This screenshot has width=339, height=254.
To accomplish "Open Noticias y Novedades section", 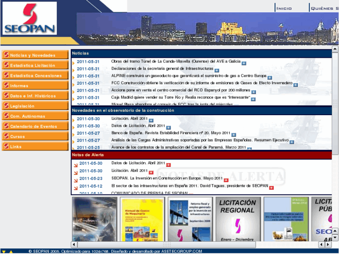I will coord(35,55).
